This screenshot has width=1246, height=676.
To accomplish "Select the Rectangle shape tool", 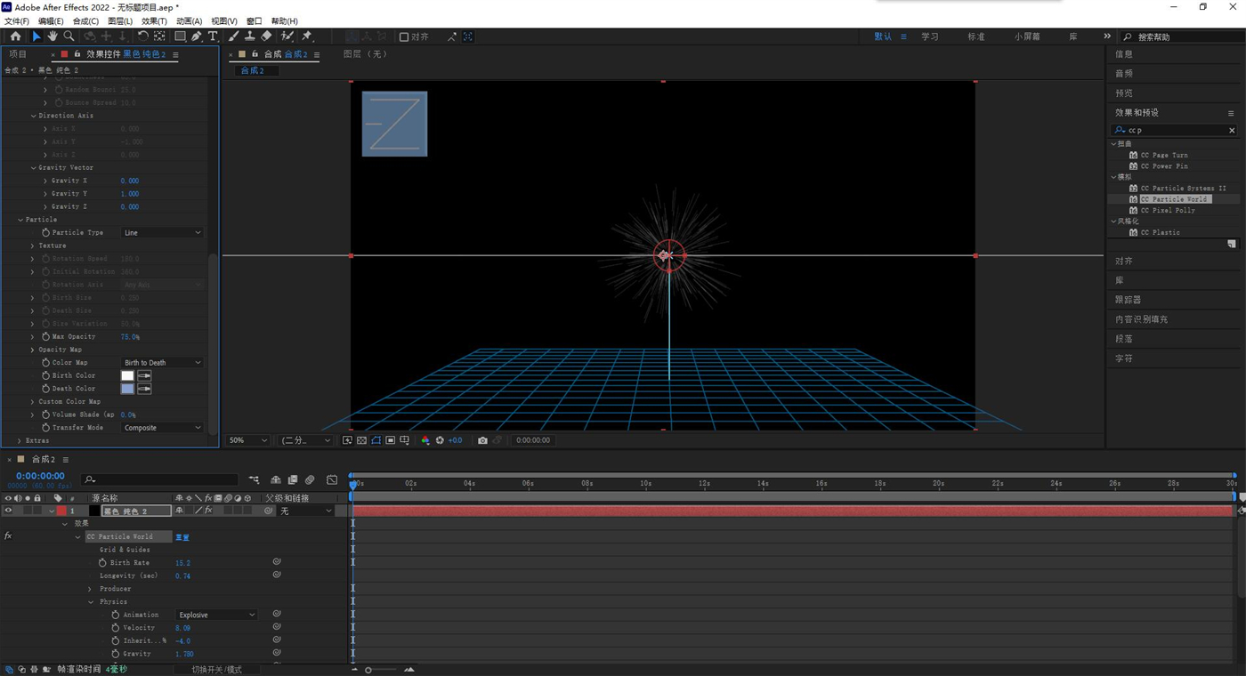I will pyautogui.click(x=180, y=36).
